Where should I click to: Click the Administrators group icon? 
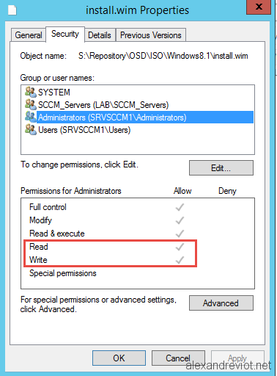pyautogui.click(x=31, y=117)
